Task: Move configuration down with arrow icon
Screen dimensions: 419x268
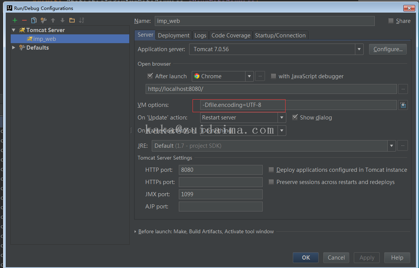Action: pyautogui.click(x=63, y=20)
